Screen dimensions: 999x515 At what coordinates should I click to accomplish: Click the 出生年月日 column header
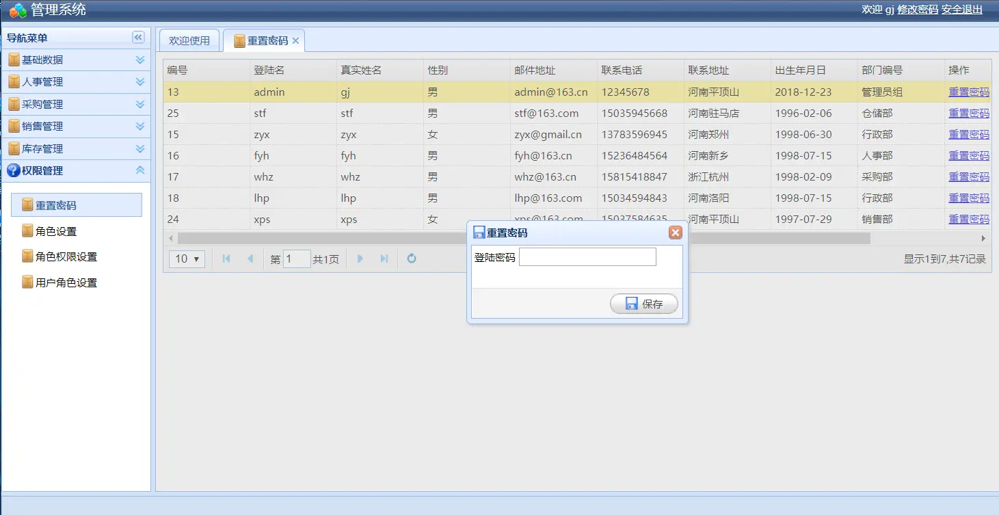pos(814,70)
